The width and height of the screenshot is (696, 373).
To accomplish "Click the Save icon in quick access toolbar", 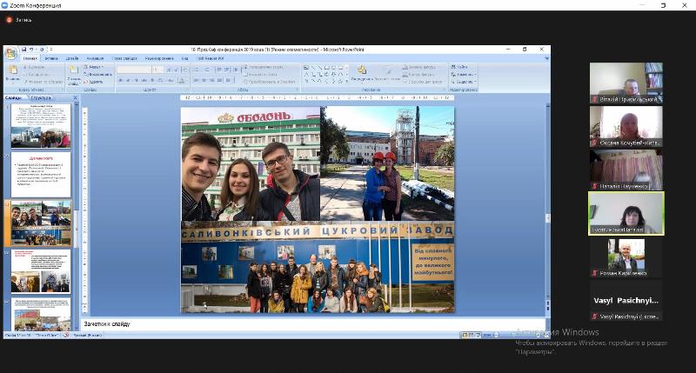I will (24, 50).
